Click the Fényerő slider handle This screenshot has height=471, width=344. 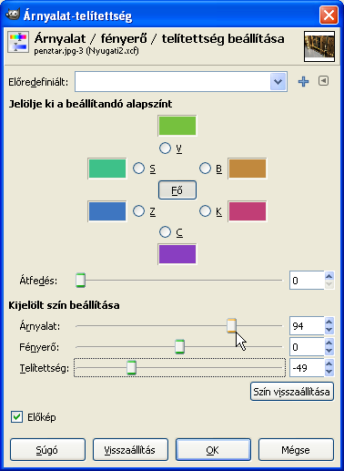pos(180,347)
